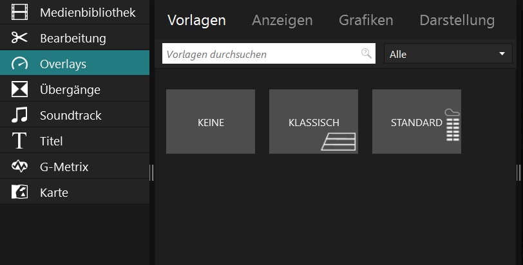
Task: Click the Soundtrack music note icon
Action: 20,115
